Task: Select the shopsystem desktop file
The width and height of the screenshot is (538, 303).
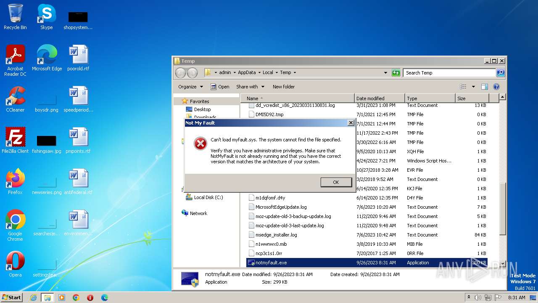Action: [78, 20]
